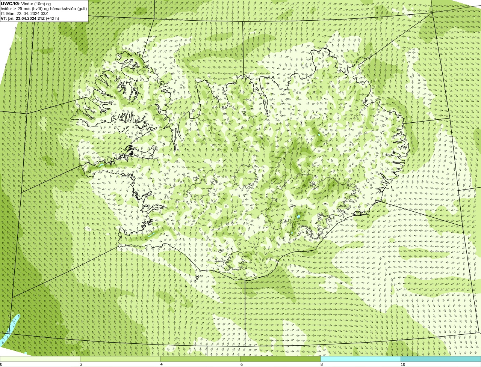This screenshot has width=481, height=367.
Task: Click the scale label '8'
Action: (321, 364)
